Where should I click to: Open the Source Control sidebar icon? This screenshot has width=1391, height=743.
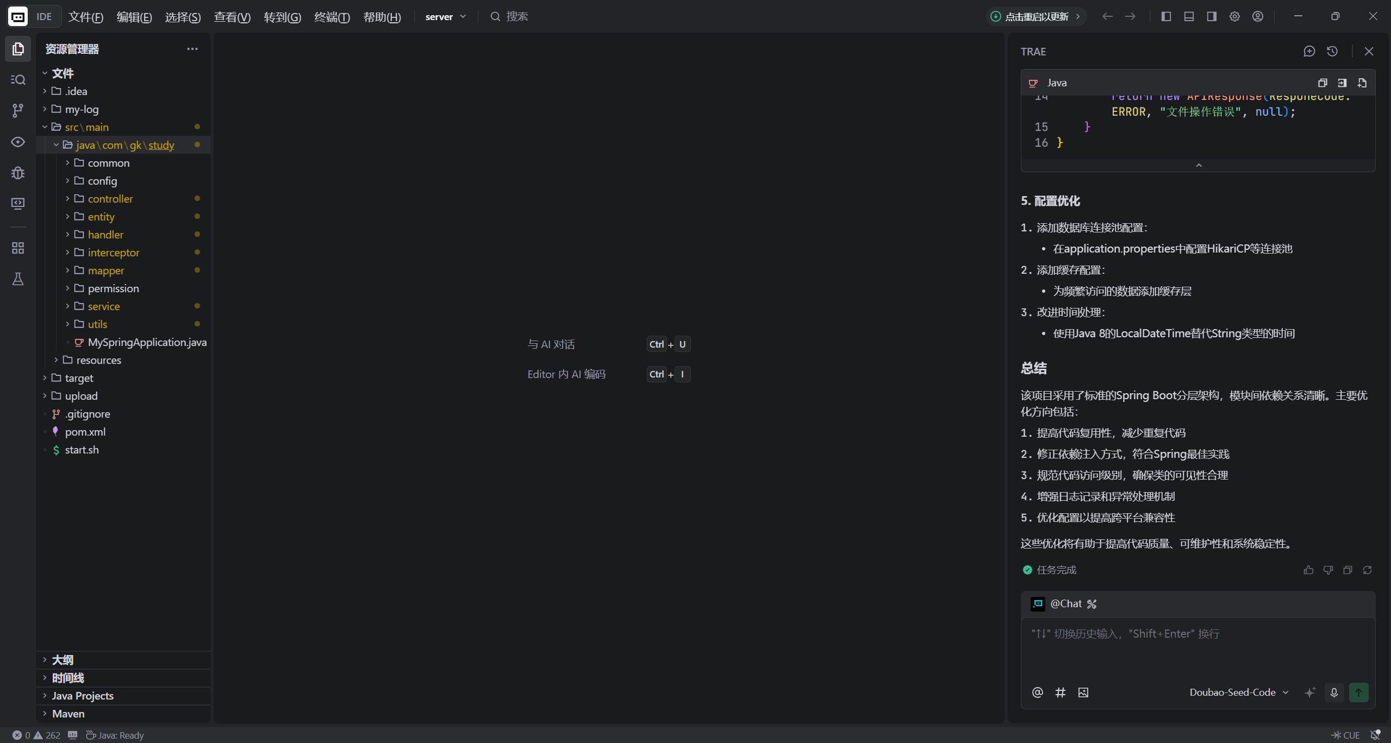click(18, 111)
